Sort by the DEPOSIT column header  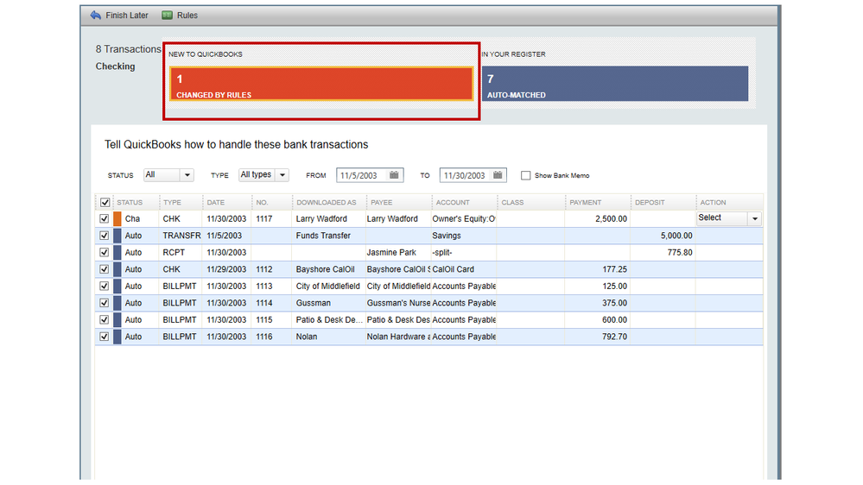point(650,202)
